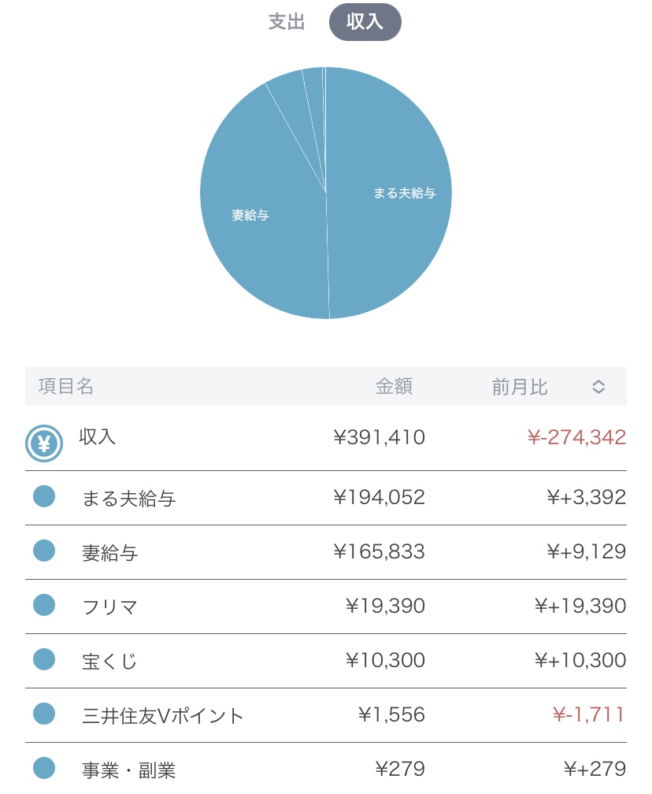Image resolution: width=652 pixels, height=794 pixels.
Task: Click the blue dot next to まる夫給与
Action: pos(44,497)
